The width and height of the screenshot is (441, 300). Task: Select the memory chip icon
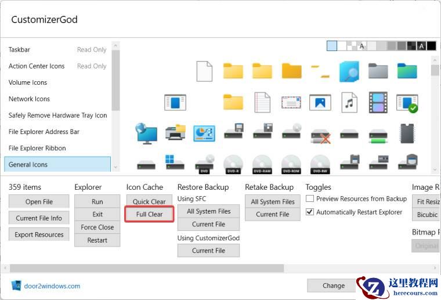point(407,133)
